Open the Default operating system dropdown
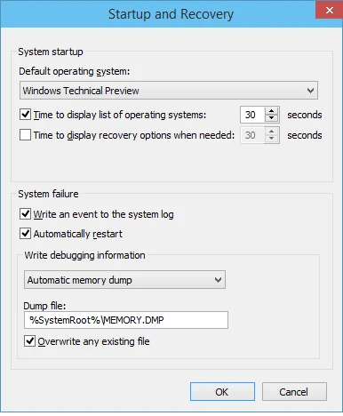 coord(169,91)
